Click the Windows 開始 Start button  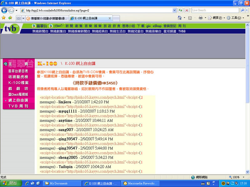pos(11,183)
